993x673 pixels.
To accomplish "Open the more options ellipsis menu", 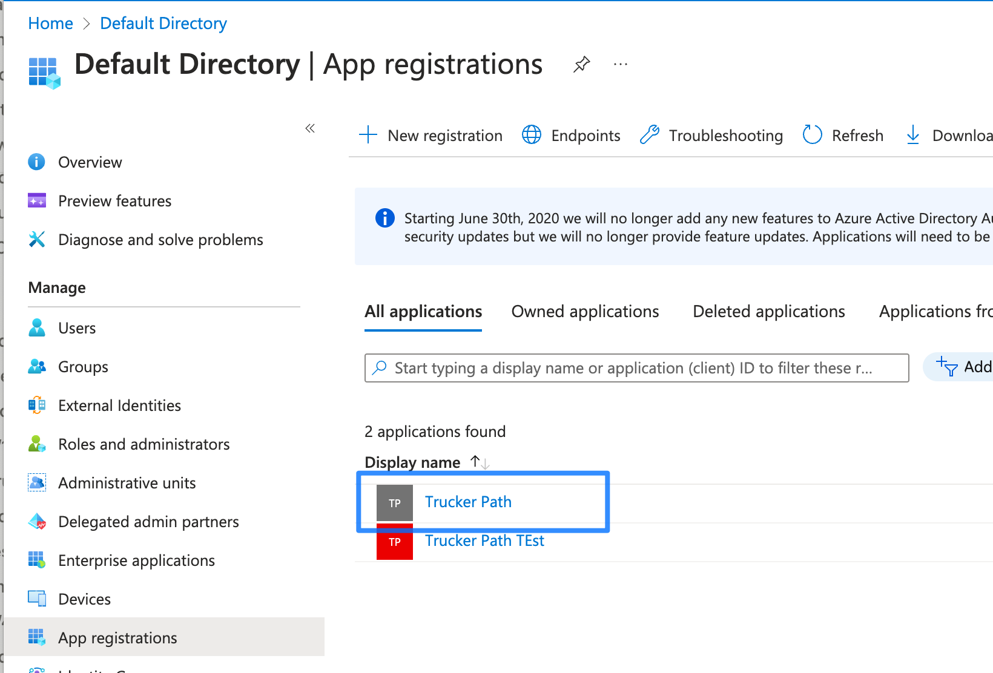I will [620, 64].
